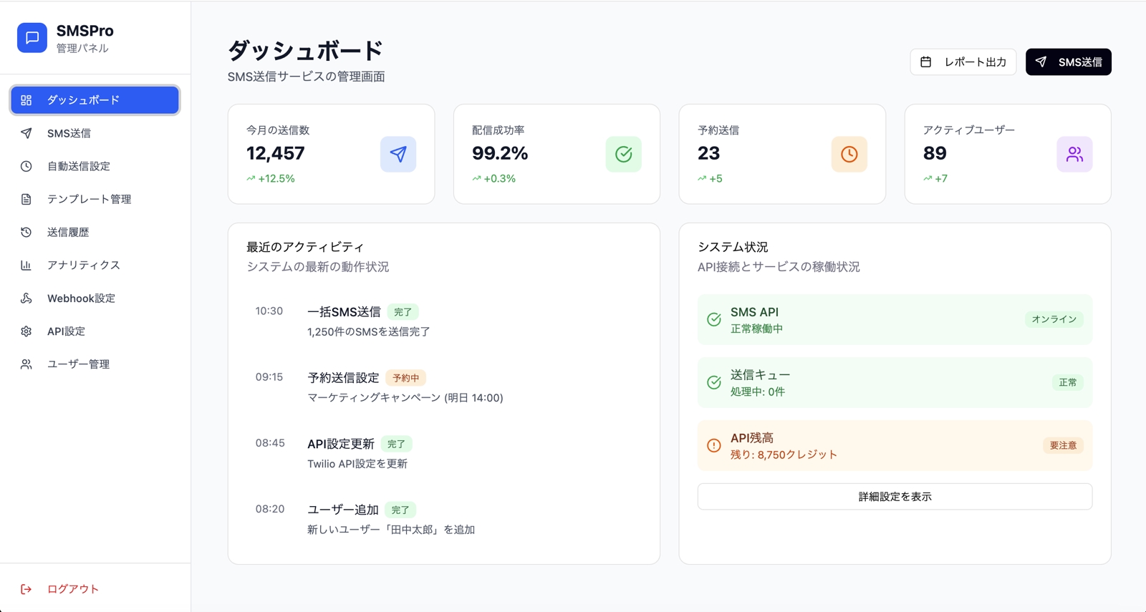Go to 自動送信設定 in sidebar
The width and height of the screenshot is (1146, 612).
coord(78,166)
